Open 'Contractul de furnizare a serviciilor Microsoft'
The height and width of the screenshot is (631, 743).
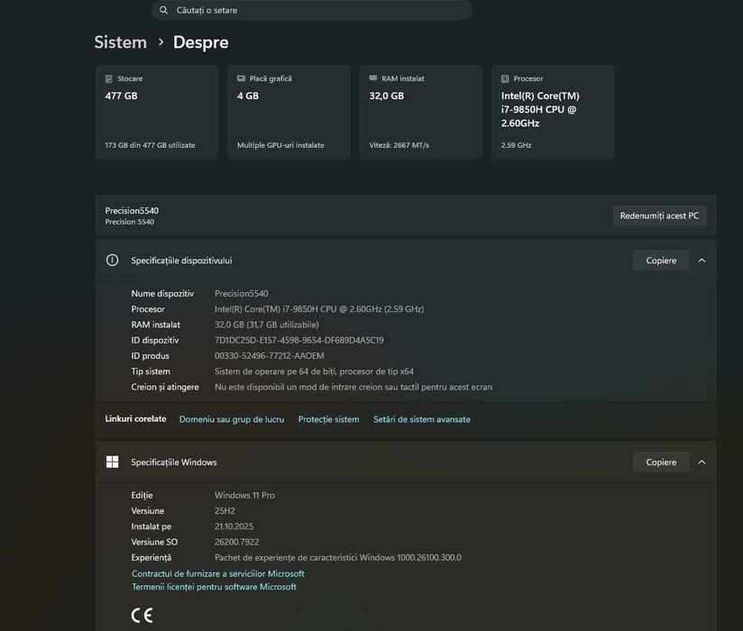218,573
